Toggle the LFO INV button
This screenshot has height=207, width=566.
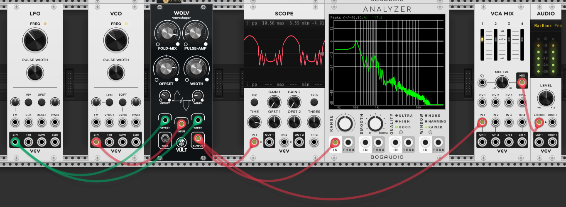click(28, 101)
